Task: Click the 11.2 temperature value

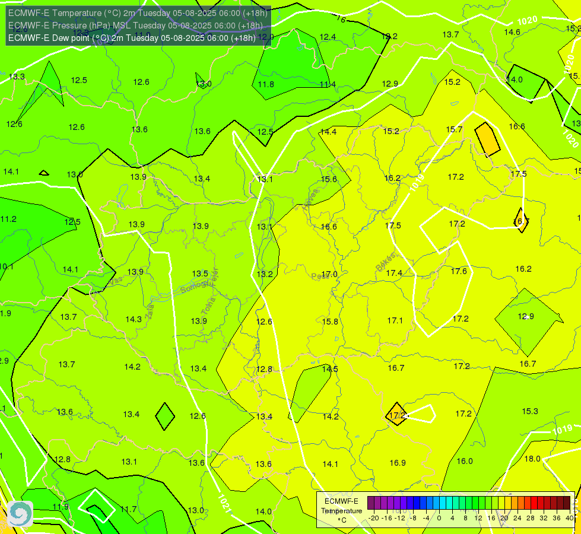Action: point(8,219)
